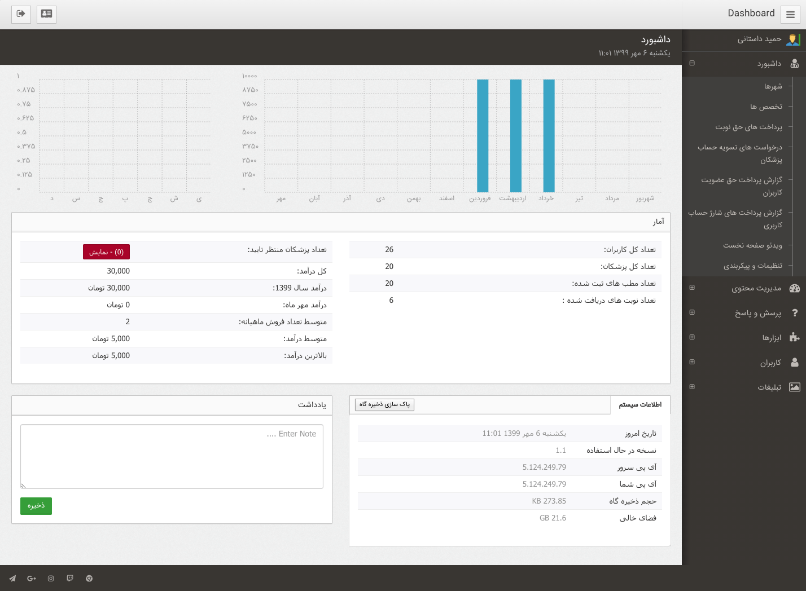The image size is (806, 591).
Task: Open شهرها in the sidebar
Action: (x=773, y=86)
